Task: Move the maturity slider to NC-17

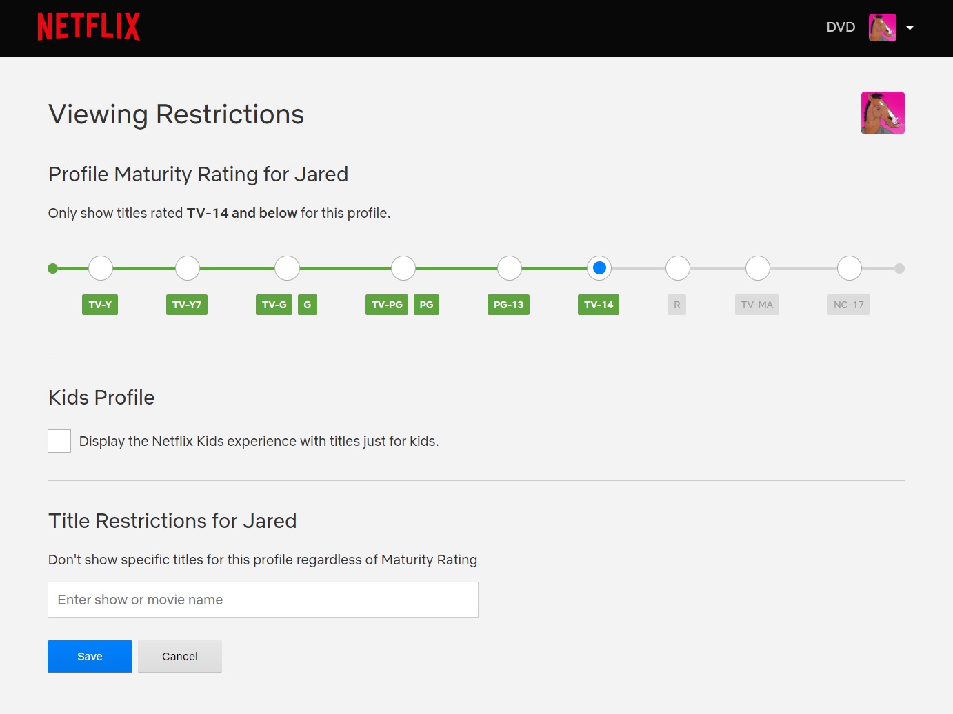Action: (849, 267)
